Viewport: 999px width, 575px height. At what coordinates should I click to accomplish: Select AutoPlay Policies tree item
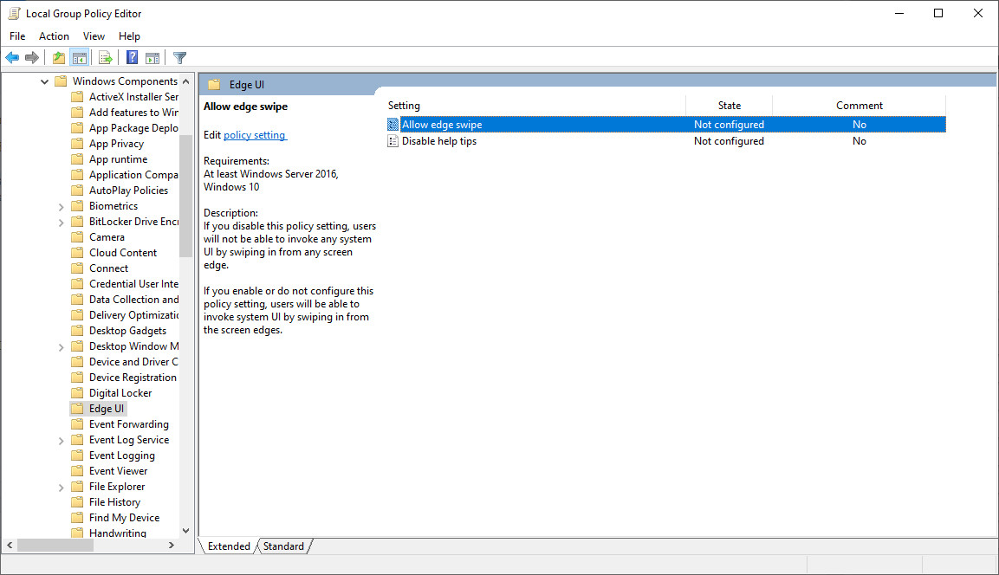[129, 191]
